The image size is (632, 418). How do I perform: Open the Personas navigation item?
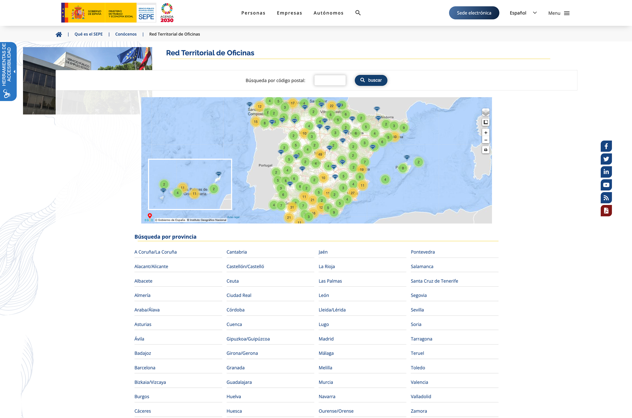click(253, 13)
